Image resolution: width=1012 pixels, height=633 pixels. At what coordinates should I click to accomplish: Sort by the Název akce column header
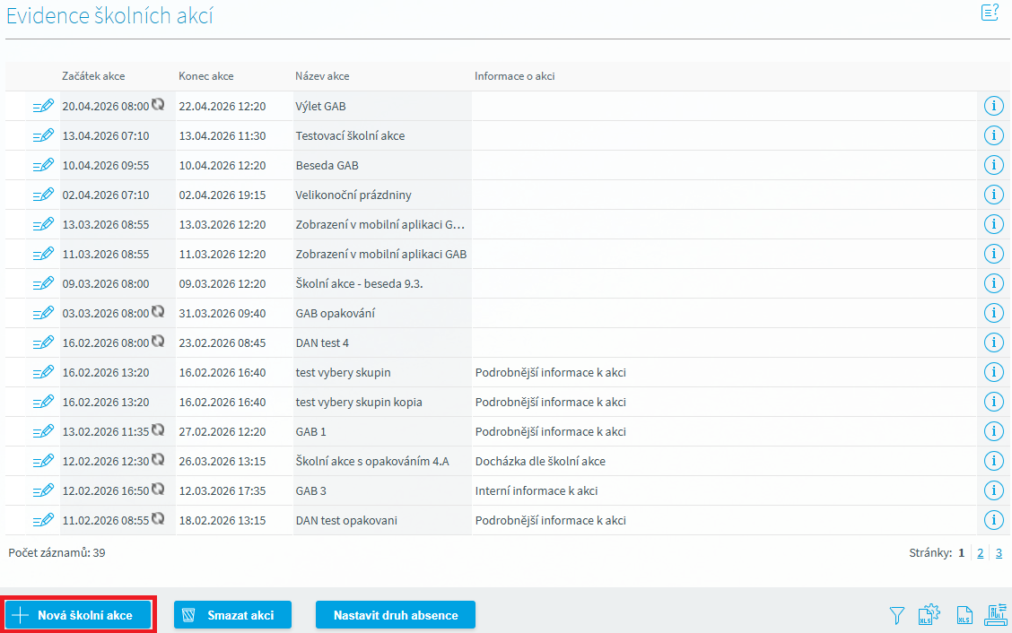pyautogui.click(x=322, y=76)
